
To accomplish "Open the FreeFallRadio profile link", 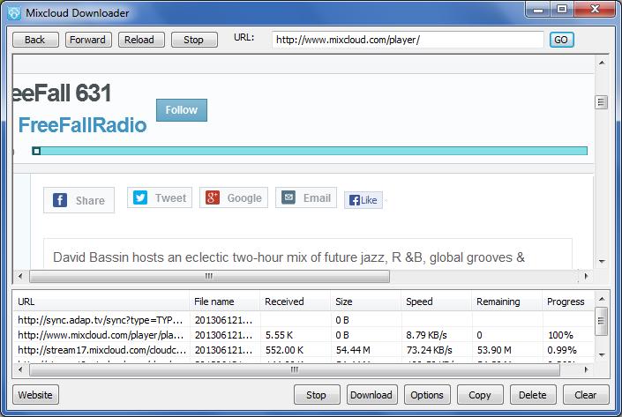I will [x=83, y=125].
